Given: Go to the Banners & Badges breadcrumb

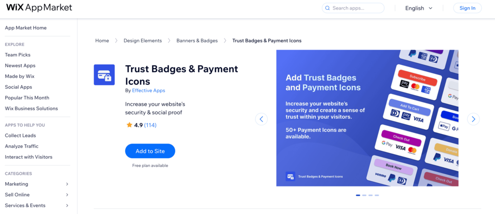Looking at the screenshot, I should pos(197,40).
